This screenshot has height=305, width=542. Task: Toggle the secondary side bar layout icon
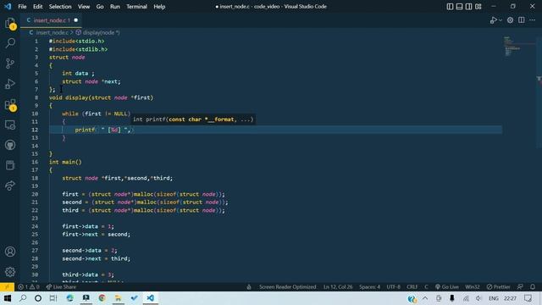click(468, 7)
